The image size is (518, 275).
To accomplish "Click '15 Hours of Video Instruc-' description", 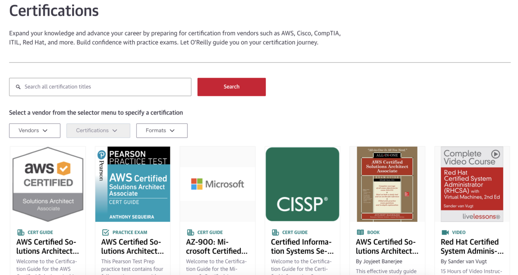I will [x=472, y=271].
